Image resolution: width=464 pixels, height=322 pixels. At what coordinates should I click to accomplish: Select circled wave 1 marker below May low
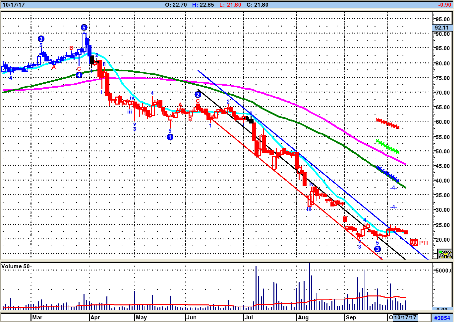pyautogui.click(x=170, y=137)
